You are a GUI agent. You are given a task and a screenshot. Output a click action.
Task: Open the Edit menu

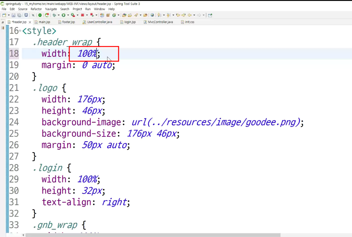click(x=12, y=9)
